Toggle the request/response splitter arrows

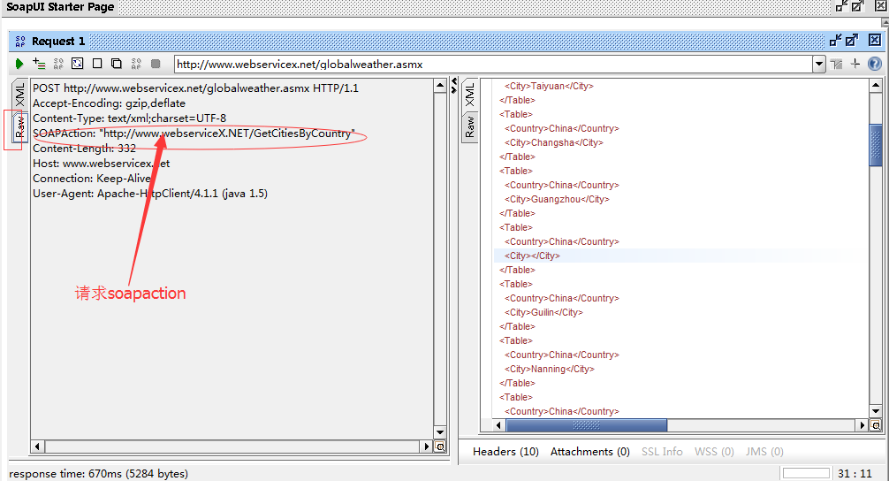coord(454,86)
